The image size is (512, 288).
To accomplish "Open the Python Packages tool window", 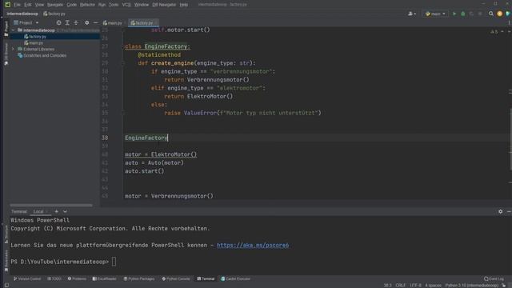I will pos(139,279).
